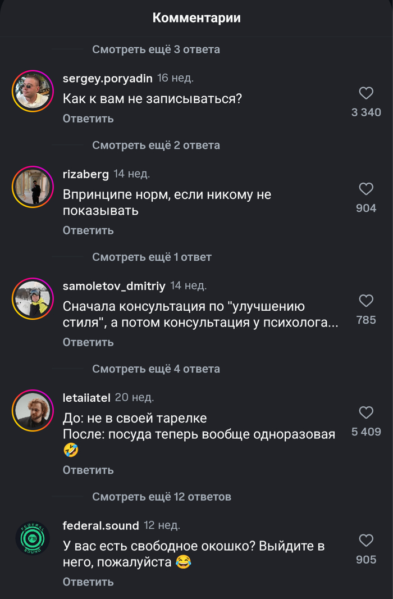The image size is (393, 599).
Task: Expand "Смотреть ещё 4 ответа" replies
Action: tap(156, 369)
